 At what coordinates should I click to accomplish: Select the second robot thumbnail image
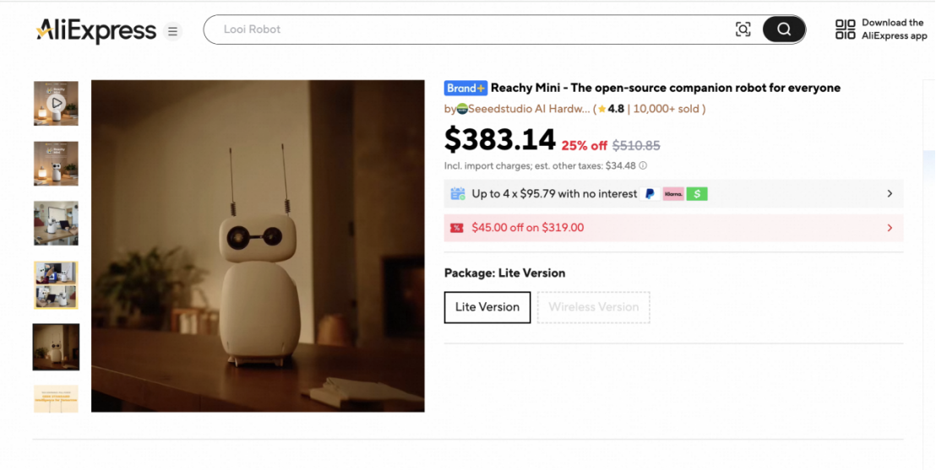pyautogui.click(x=56, y=163)
